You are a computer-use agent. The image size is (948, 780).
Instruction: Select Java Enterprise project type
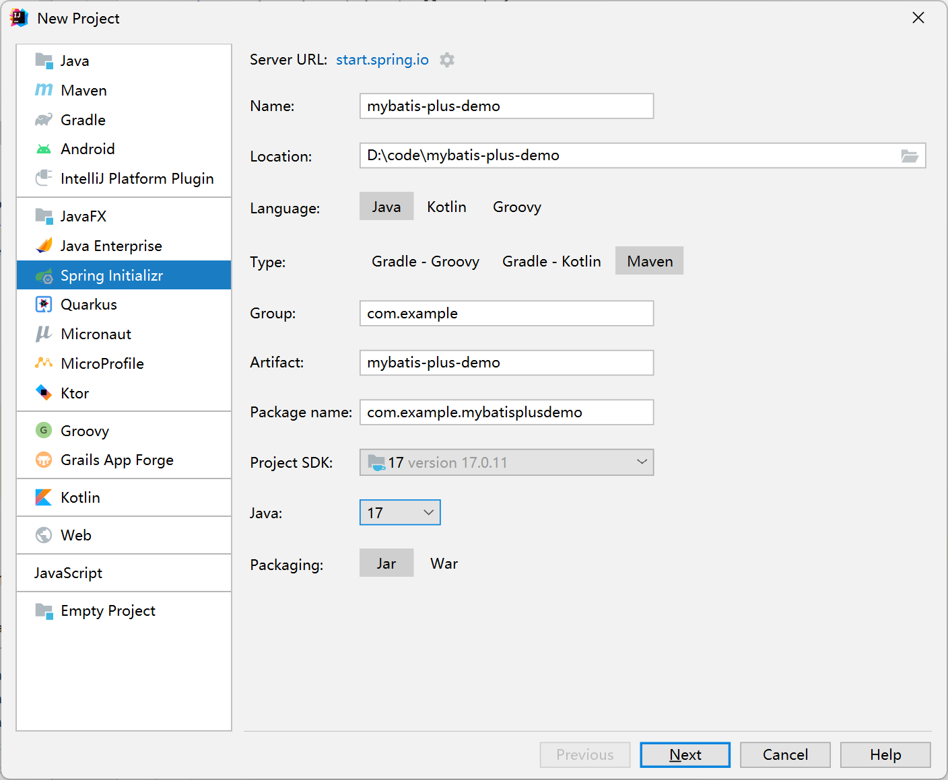coord(111,246)
